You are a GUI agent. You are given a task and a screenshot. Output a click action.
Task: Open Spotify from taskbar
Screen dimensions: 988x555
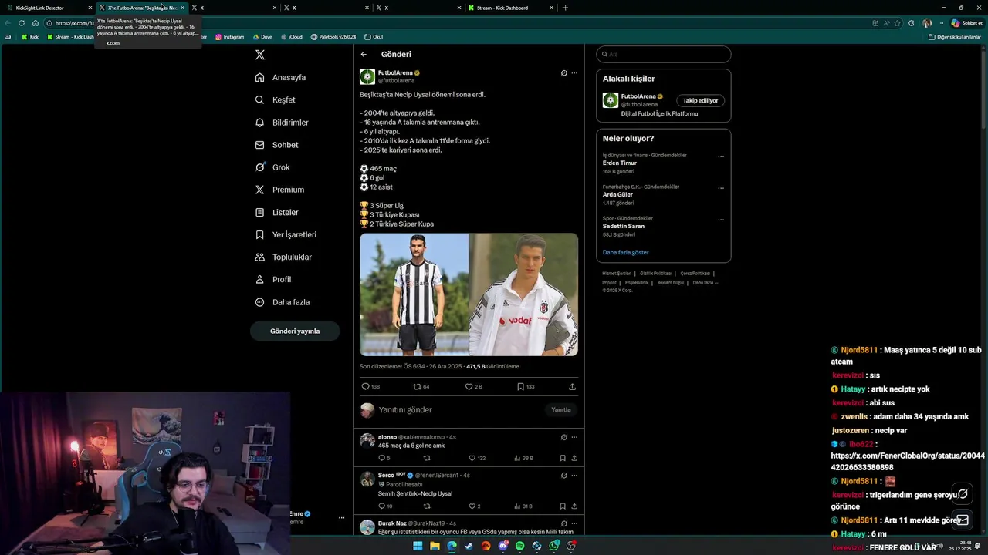click(x=519, y=546)
